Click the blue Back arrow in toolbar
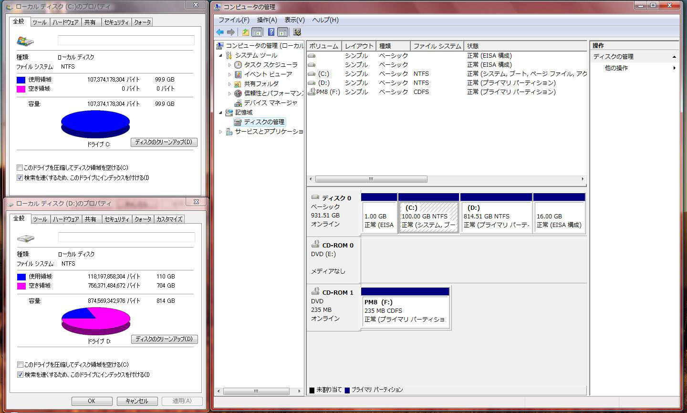Image resolution: width=687 pixels, height=413 pixels. (219, 32)
